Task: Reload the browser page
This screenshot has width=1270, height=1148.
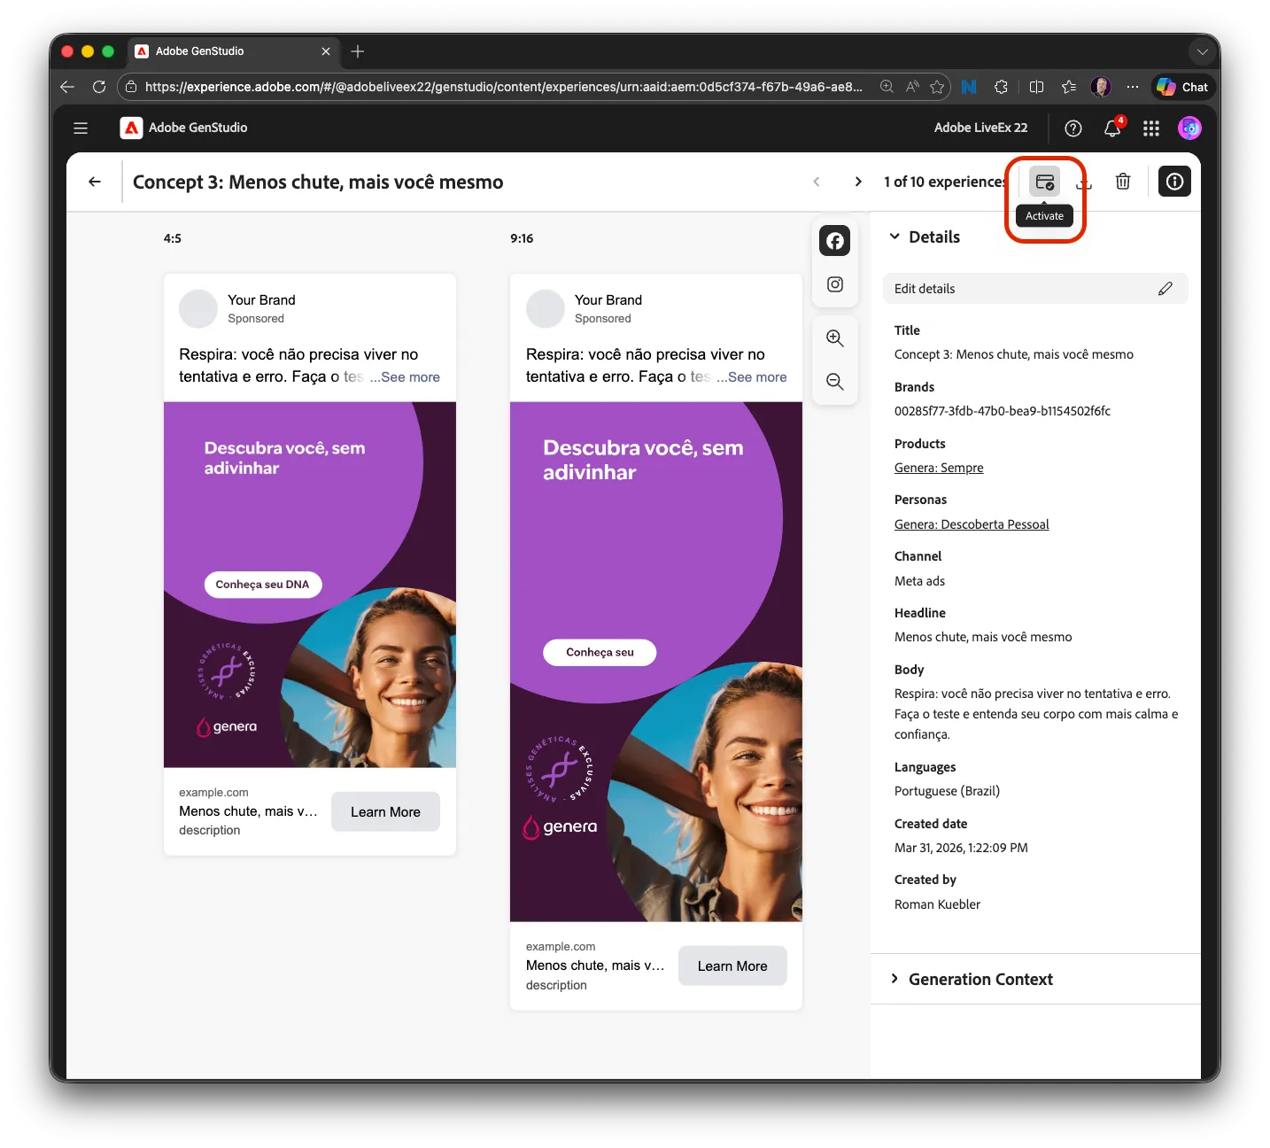Action: click(99, 87)
